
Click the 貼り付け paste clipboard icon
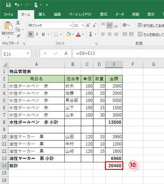(8, 26)
